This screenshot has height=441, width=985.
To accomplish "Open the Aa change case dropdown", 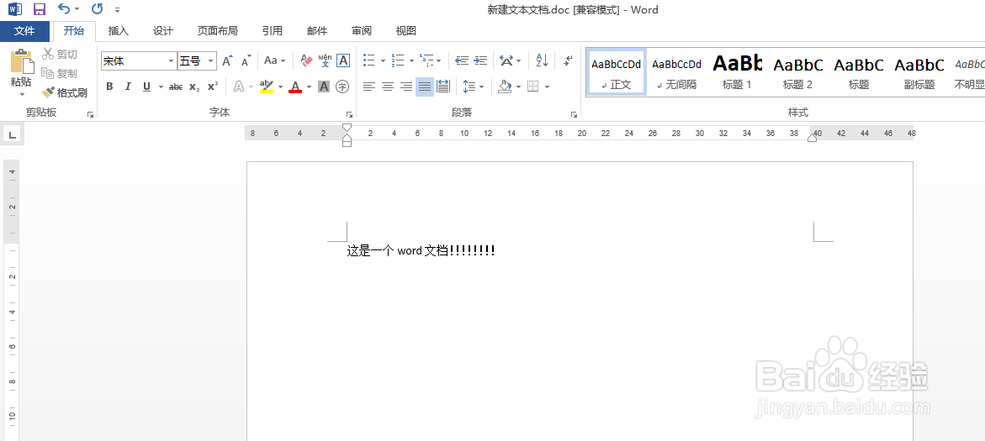I will [x=274, y=60].
